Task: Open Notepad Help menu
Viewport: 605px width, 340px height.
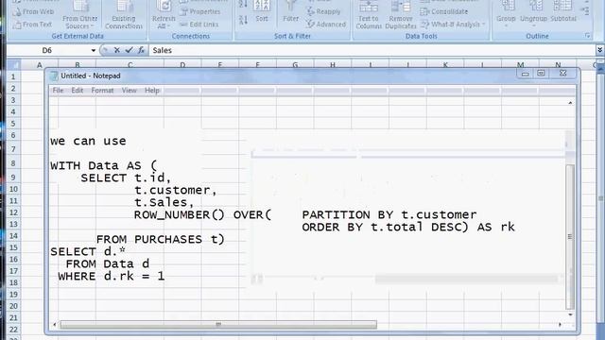Action: tap(152, 91)
